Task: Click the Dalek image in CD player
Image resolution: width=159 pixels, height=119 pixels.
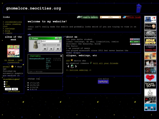Action: (x=35, y=45)
